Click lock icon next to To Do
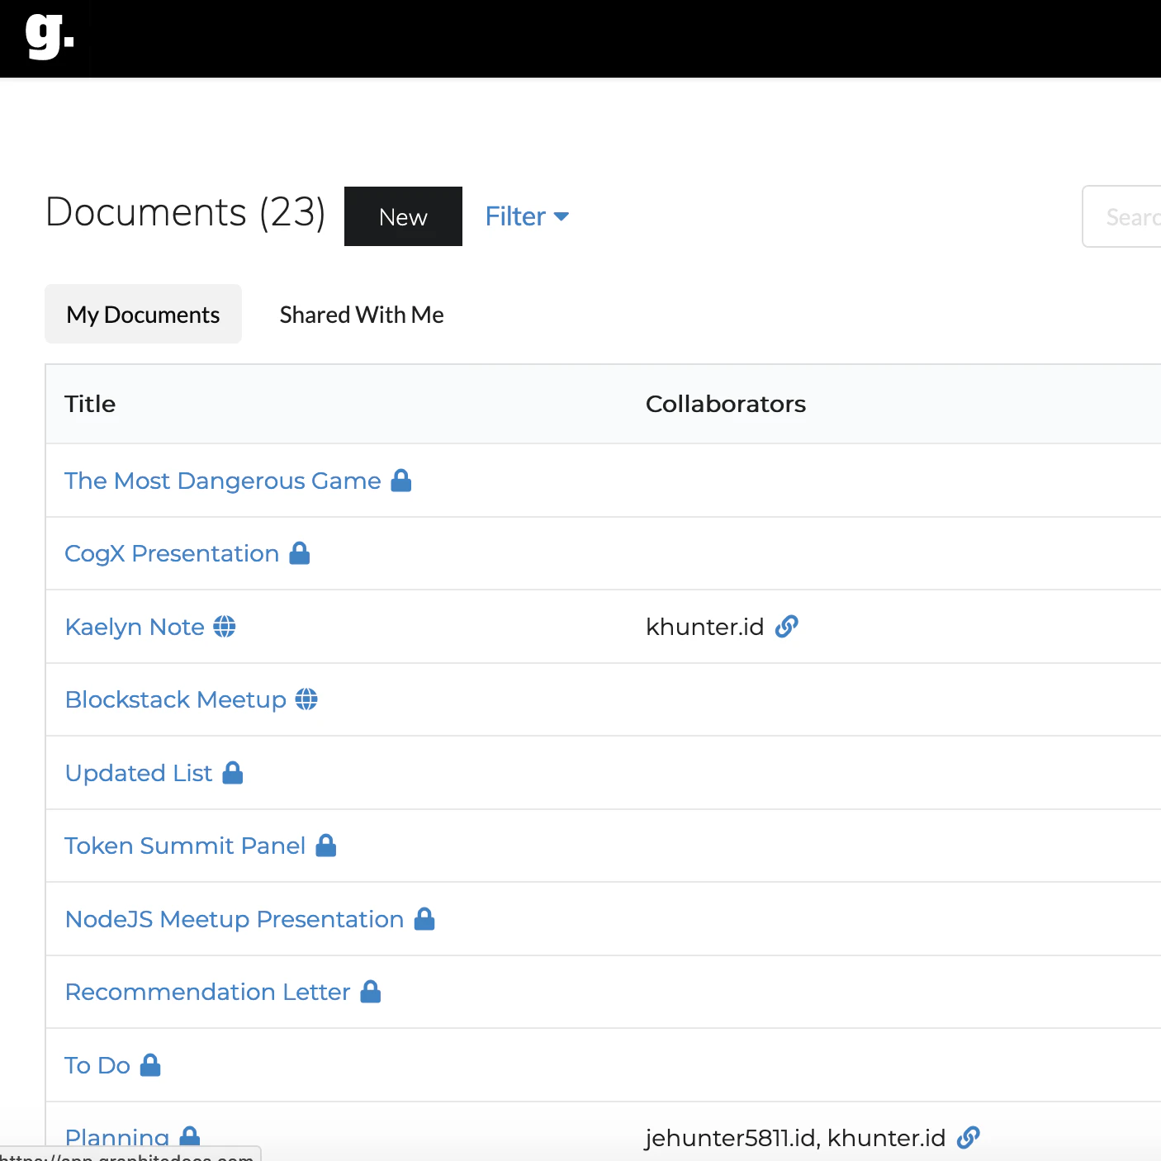Viewport: 1161px width, 1161px height. point(150,1064)
